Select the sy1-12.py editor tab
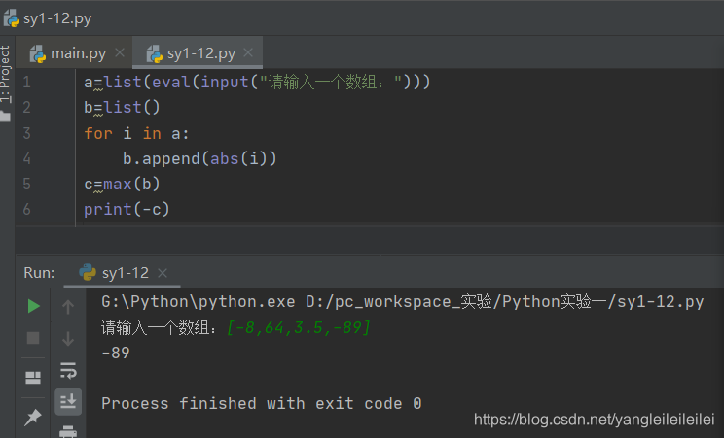The height and width of the screenshot is (438, 724). coord(198,53)
